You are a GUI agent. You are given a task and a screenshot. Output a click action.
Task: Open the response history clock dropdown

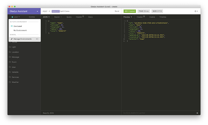196,11
